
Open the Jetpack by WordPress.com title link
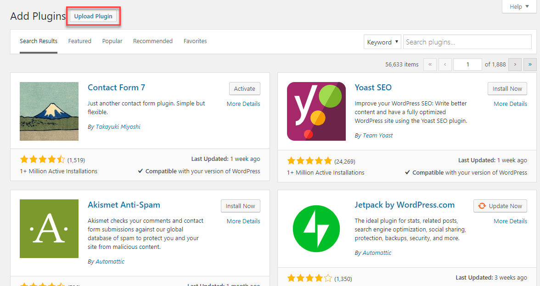tap(405, 205)
